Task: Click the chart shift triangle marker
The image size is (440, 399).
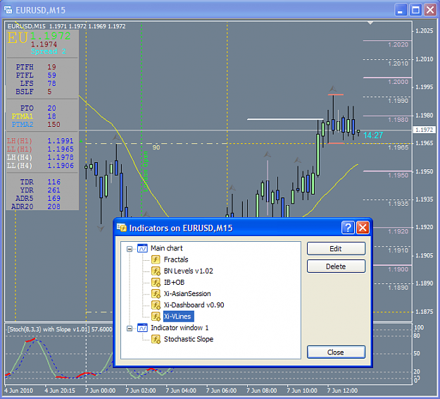Action: pyautogui.click(x=370, y=23)
